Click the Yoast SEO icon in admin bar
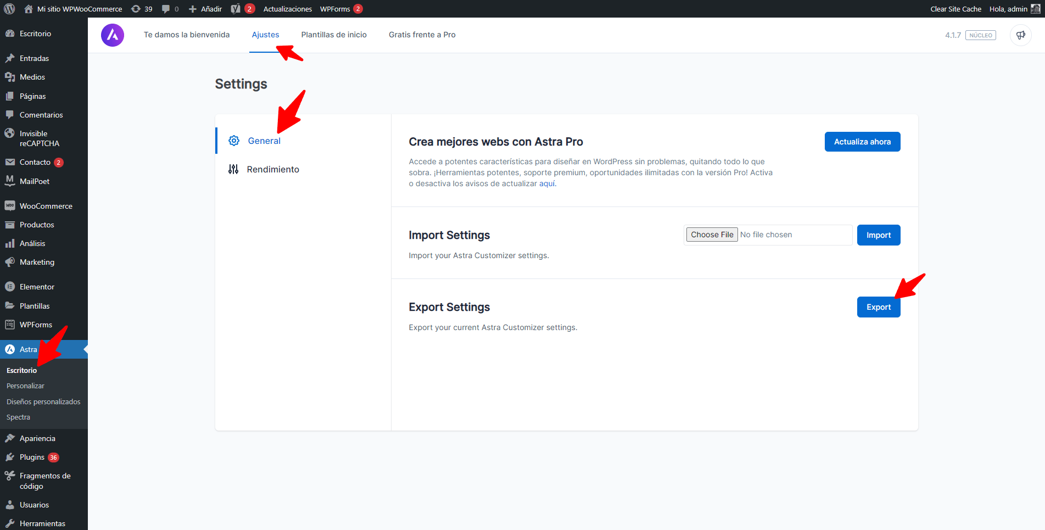Viewport: 1045px width, 530px height. (236, 9)
